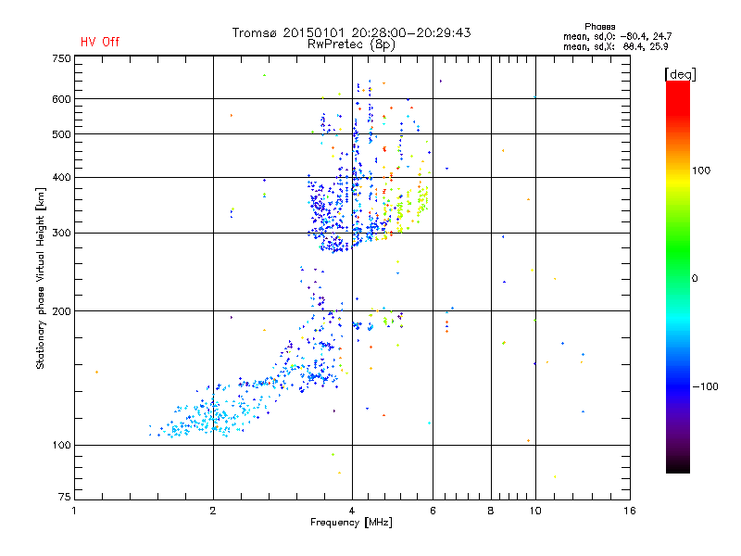Click the x-axis label 'Frequency [MHz]'
This screenshot has width=741, height=556.
tap(351, 523)
